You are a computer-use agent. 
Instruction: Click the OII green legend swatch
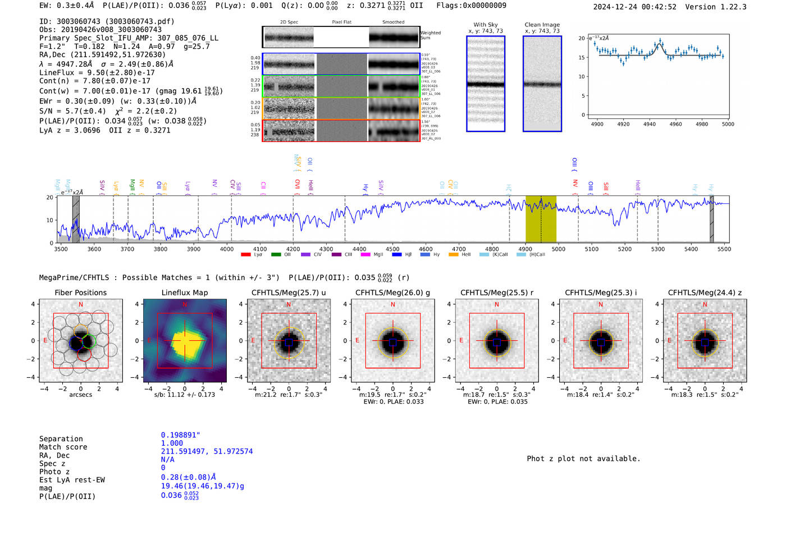click(x=276, y=254)
